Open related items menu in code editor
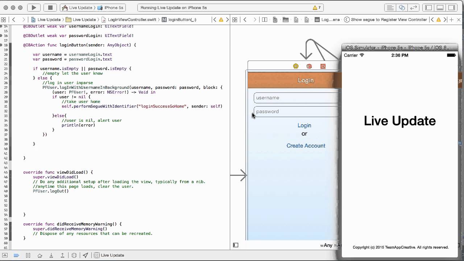This screenshot has width=464, height=261. [4, 20]
